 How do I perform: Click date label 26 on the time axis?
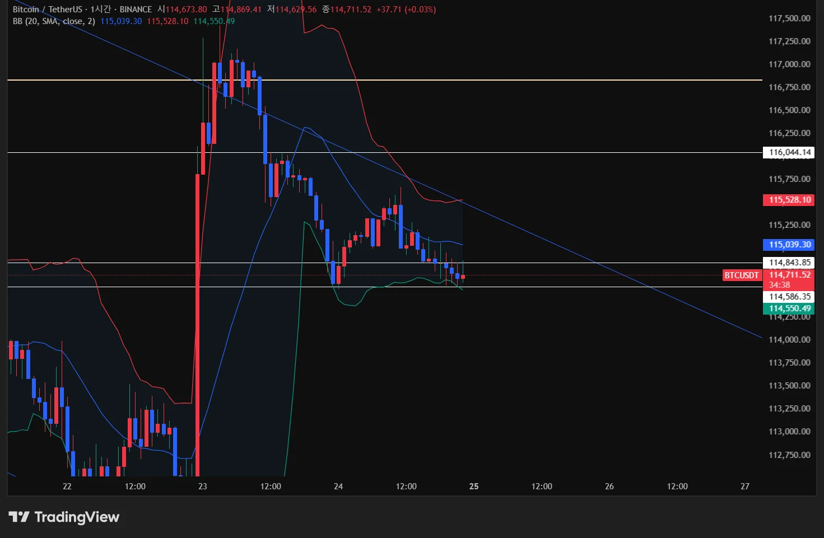click(x=609, y=486)
